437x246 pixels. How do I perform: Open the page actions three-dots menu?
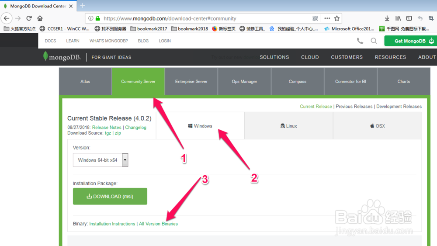pos(327,18)
